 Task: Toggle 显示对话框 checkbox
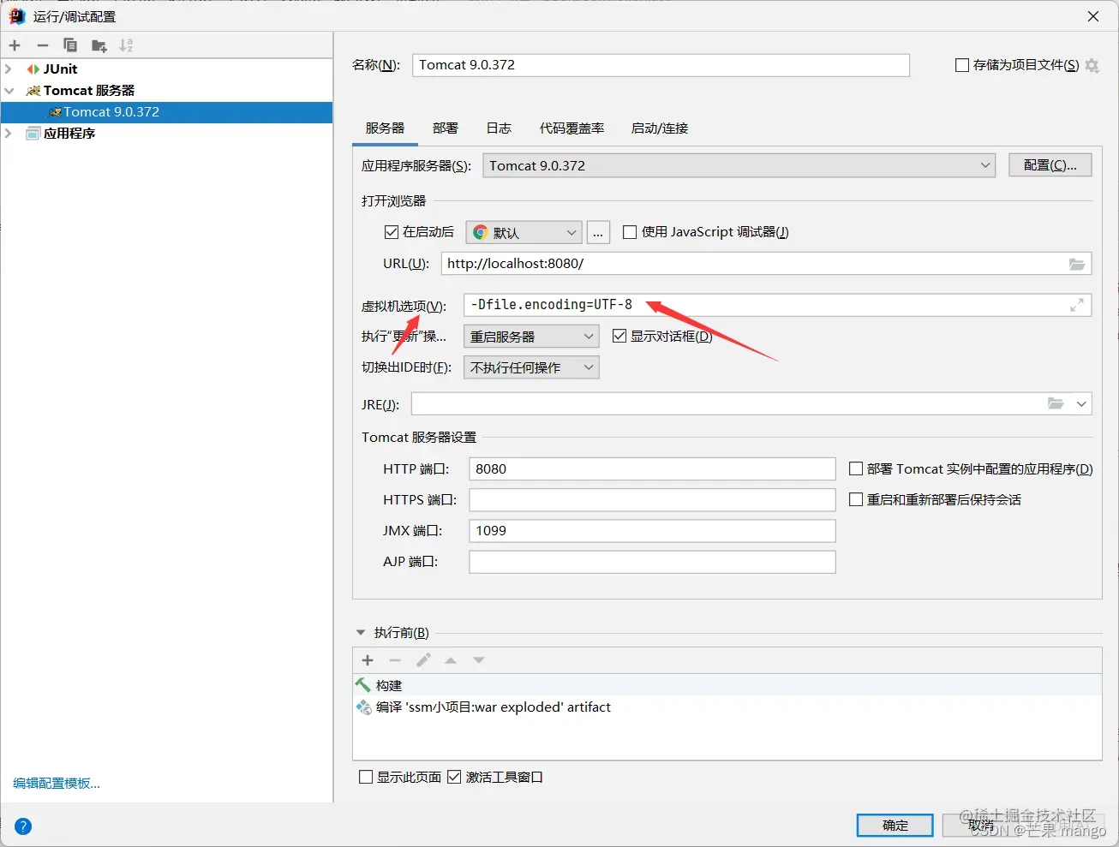click(619, 337)
